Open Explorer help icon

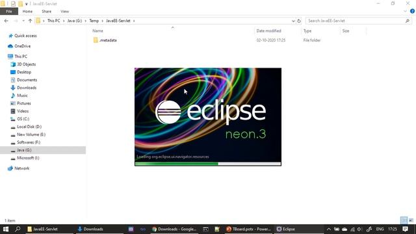(x=412, y=12)
